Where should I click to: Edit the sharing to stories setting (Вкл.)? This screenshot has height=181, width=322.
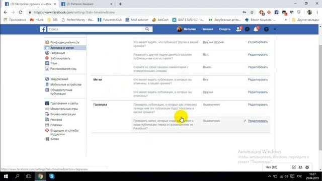point(258,55)
